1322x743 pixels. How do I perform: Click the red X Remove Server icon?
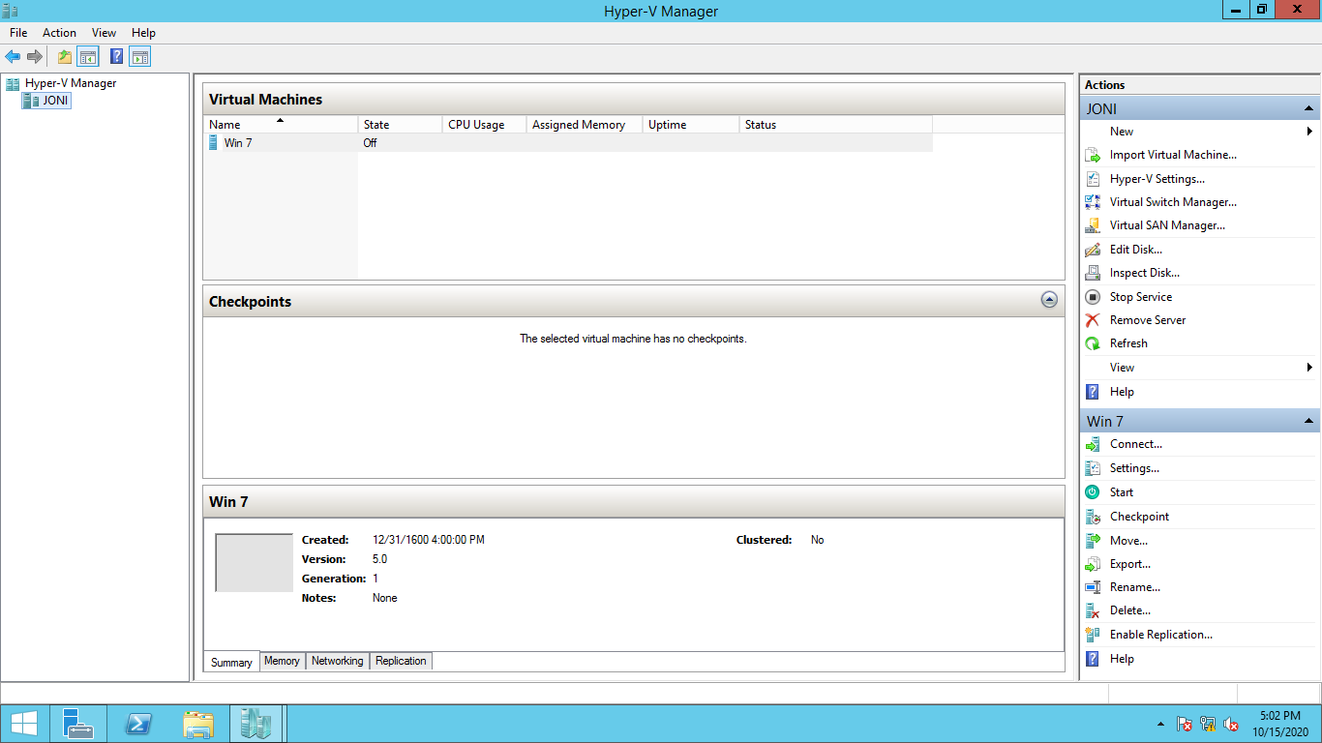point(1093,320)
